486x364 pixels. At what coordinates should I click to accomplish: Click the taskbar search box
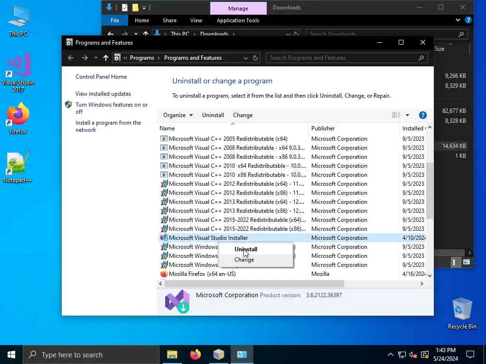[x=91, y=355]
